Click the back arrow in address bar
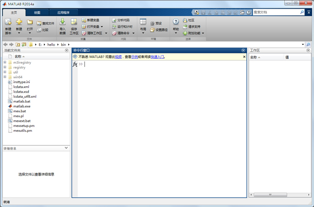The height and width of the screenshot is (207, 314). tap(5, 44)
